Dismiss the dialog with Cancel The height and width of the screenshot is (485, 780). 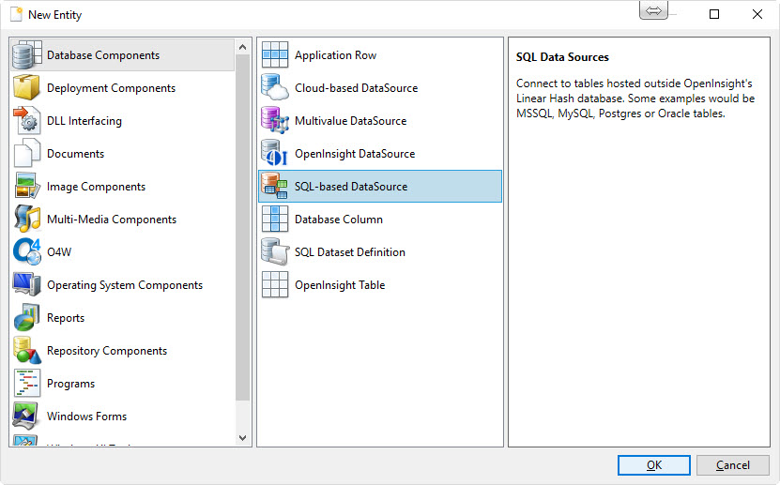click(x=733, y=465)
